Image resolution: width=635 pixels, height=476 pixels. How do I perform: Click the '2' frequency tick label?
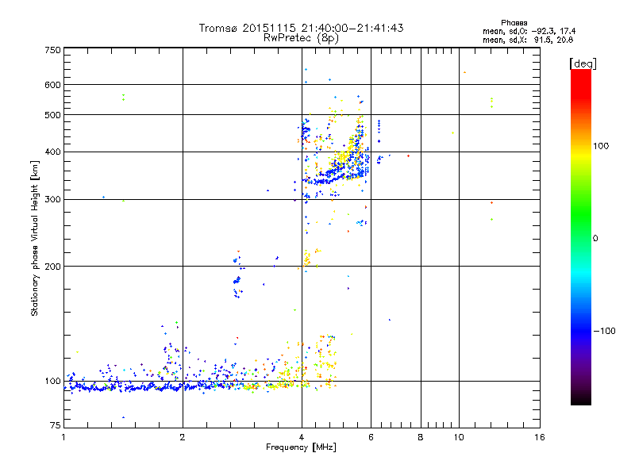183,437
